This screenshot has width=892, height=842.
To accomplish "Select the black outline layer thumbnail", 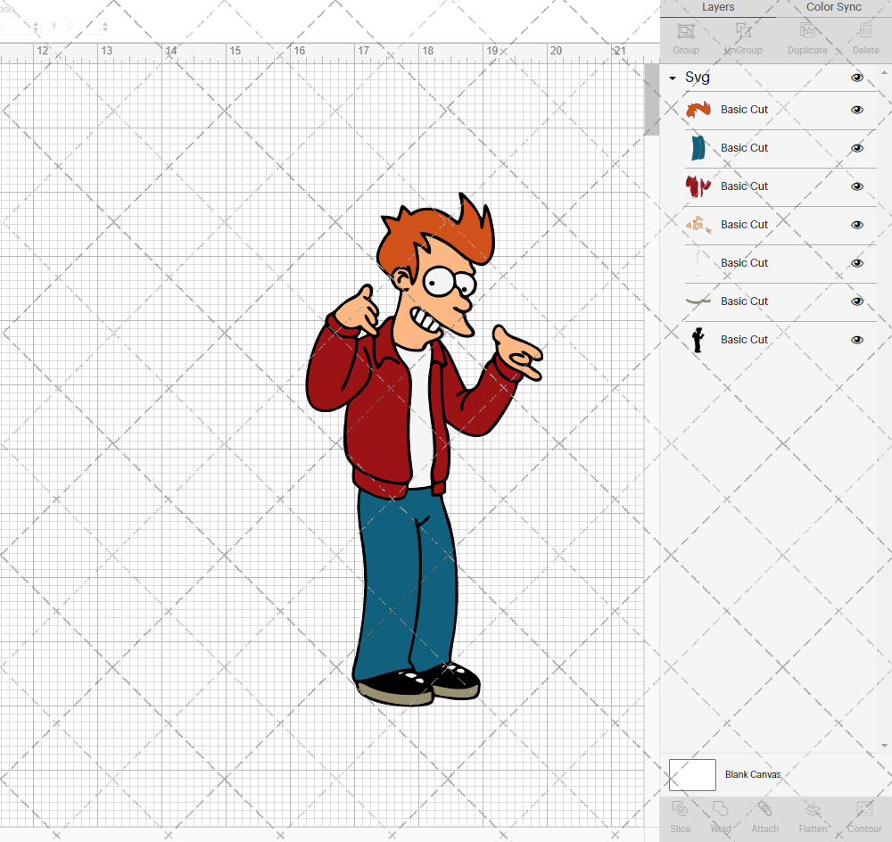I will click(x=698, y=340).
